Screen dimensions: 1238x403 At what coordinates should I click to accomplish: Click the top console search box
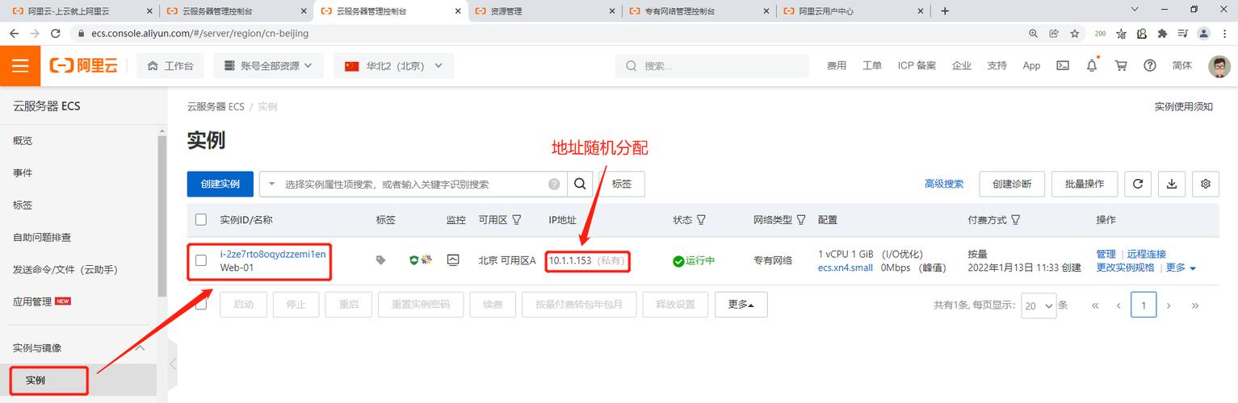[x=711, y=66]
